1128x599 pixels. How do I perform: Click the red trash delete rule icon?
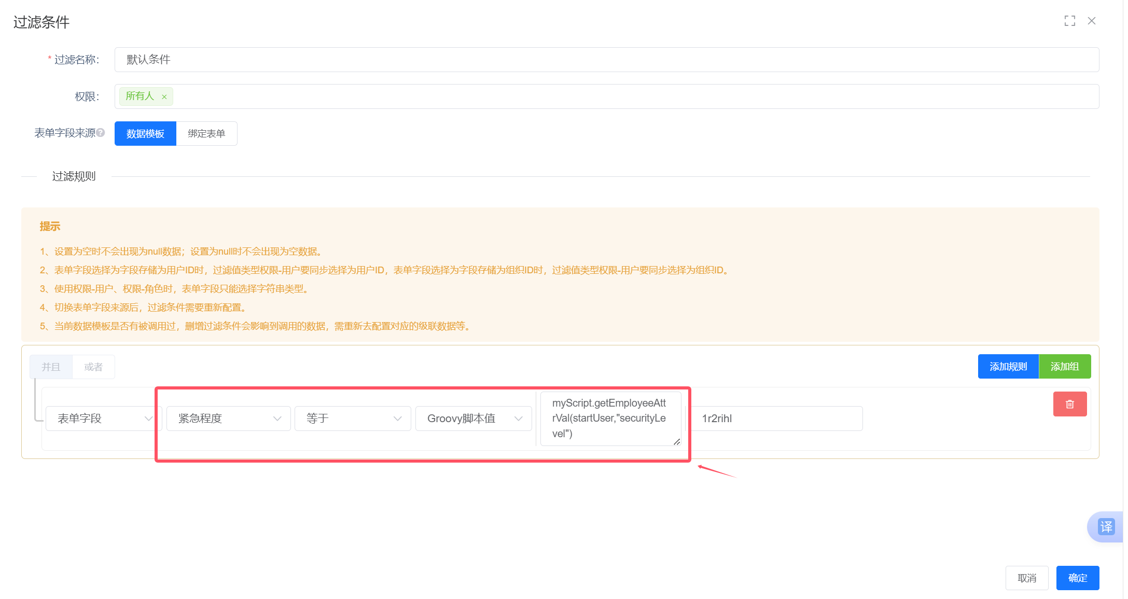pos(1069,404)
